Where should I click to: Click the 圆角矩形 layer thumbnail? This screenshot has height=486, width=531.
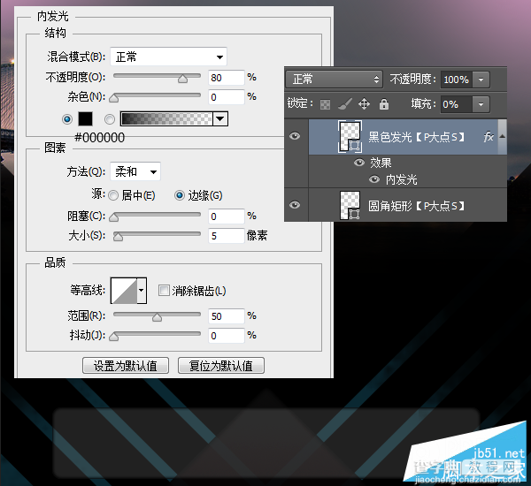point(350,205)
